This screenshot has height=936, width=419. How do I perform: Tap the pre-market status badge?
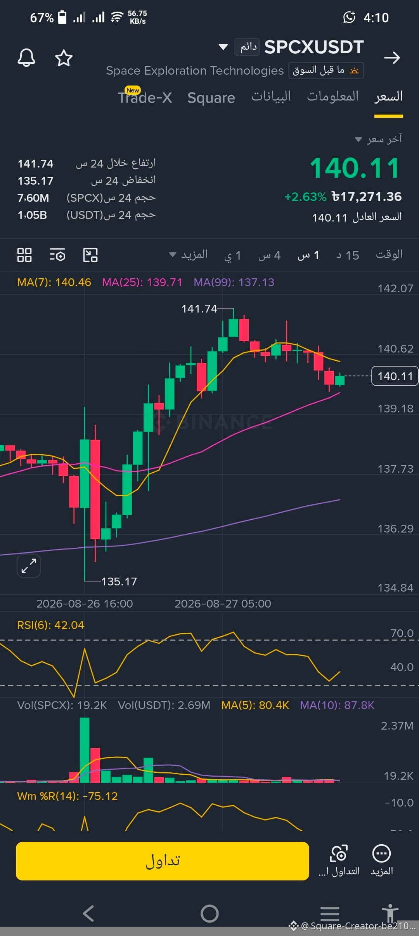326,70
